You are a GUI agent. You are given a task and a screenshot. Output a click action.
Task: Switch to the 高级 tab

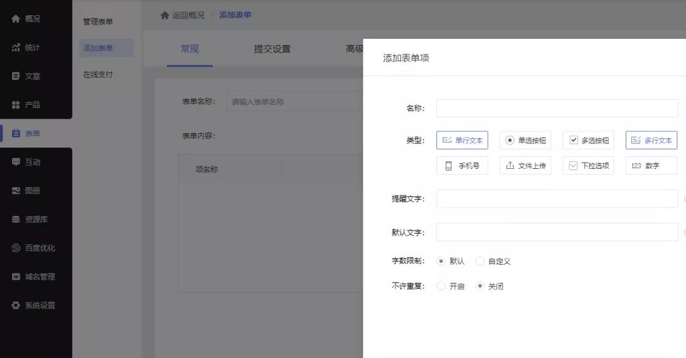coord(354,49)
